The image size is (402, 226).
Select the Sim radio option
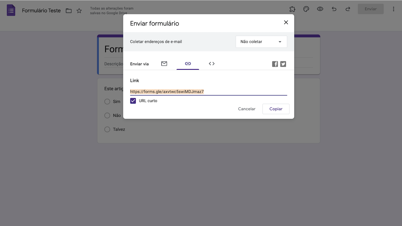click(107, 102)
